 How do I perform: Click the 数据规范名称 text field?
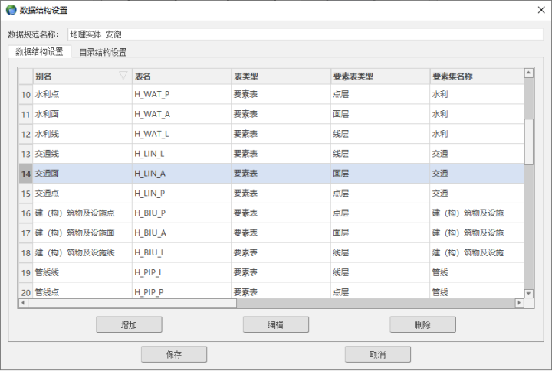click(x=304, y=34)
